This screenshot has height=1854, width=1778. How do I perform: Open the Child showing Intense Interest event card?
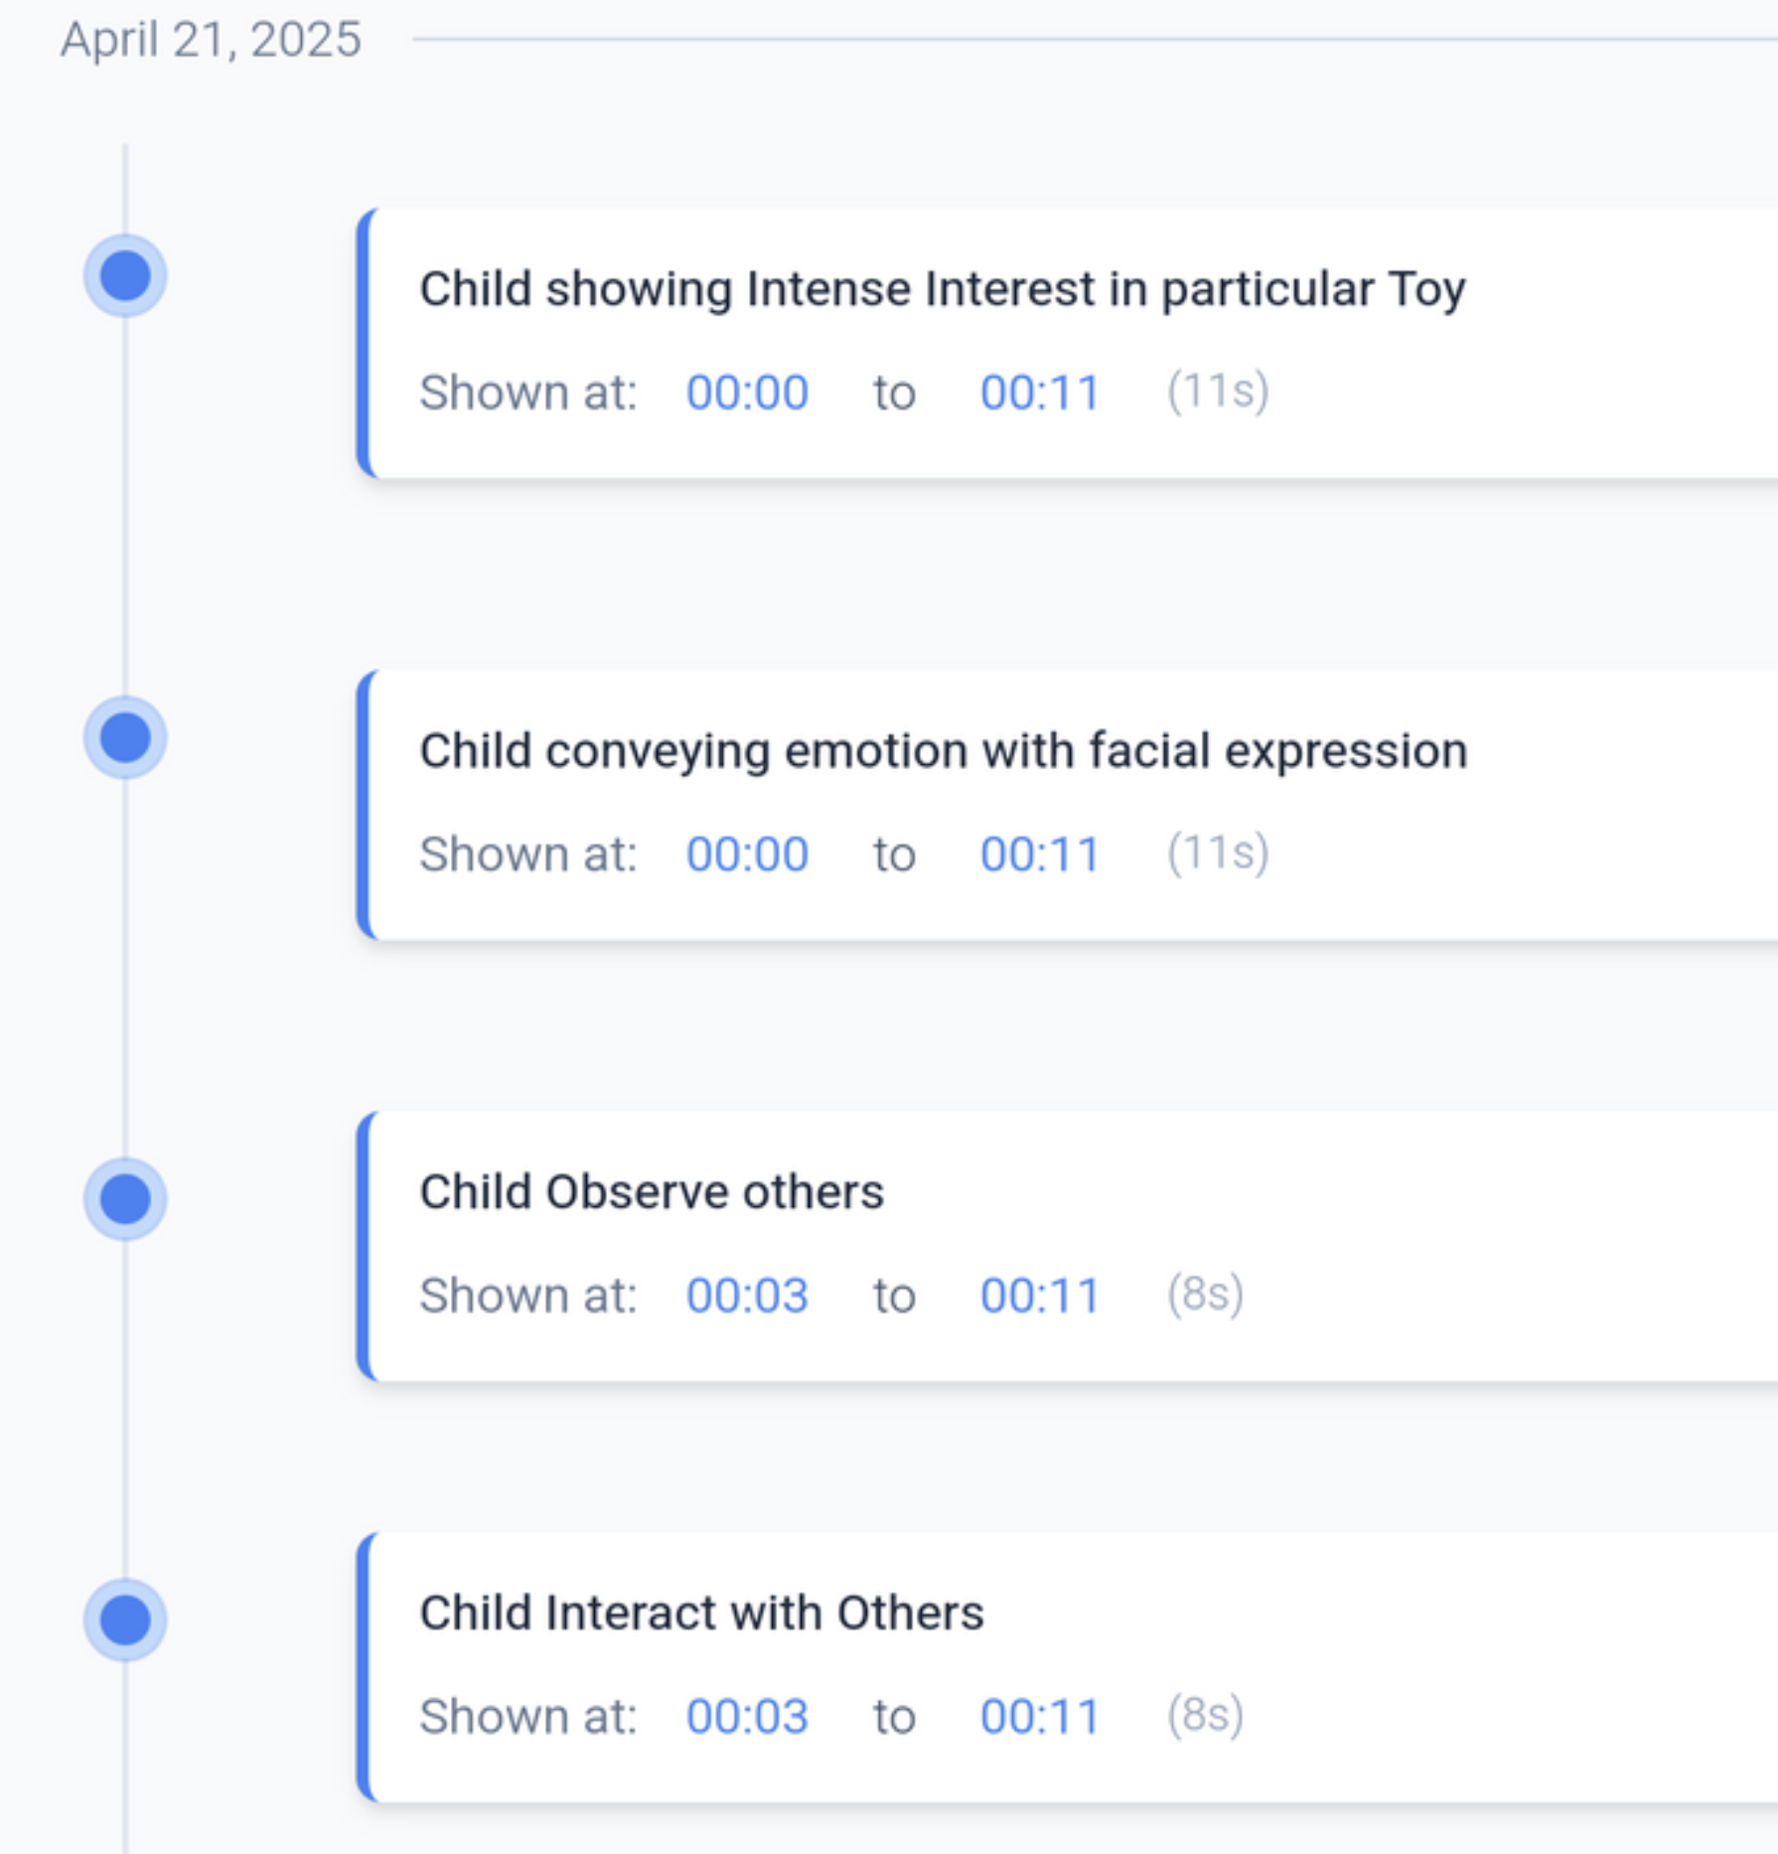[942, 288]
